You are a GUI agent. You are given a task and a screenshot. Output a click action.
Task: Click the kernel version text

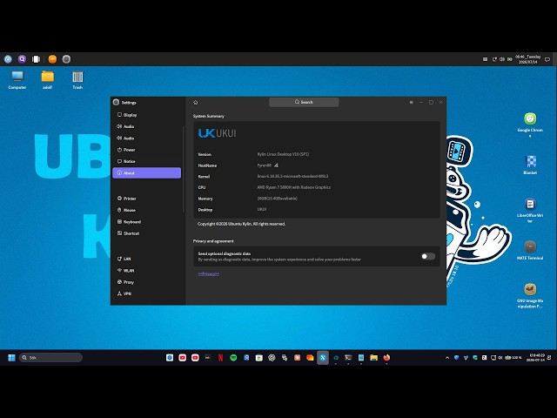click(x=292, y=176)
